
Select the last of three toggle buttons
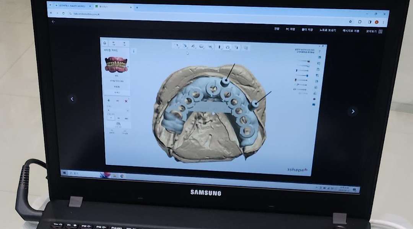click(x=126, y=118)
